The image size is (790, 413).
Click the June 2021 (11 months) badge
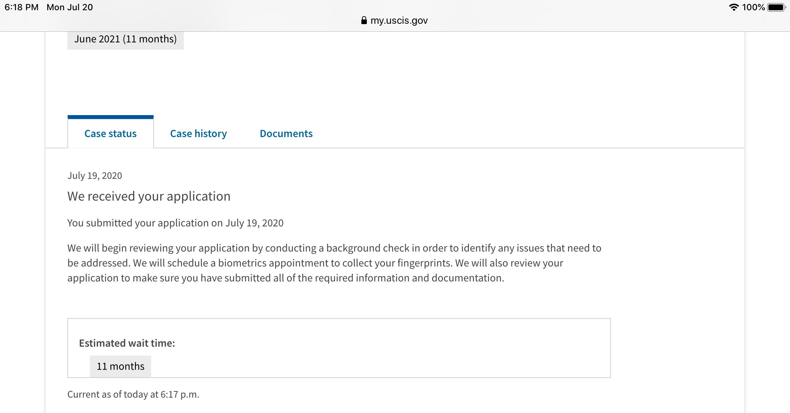pyautogui.click(x=125, y=39)
